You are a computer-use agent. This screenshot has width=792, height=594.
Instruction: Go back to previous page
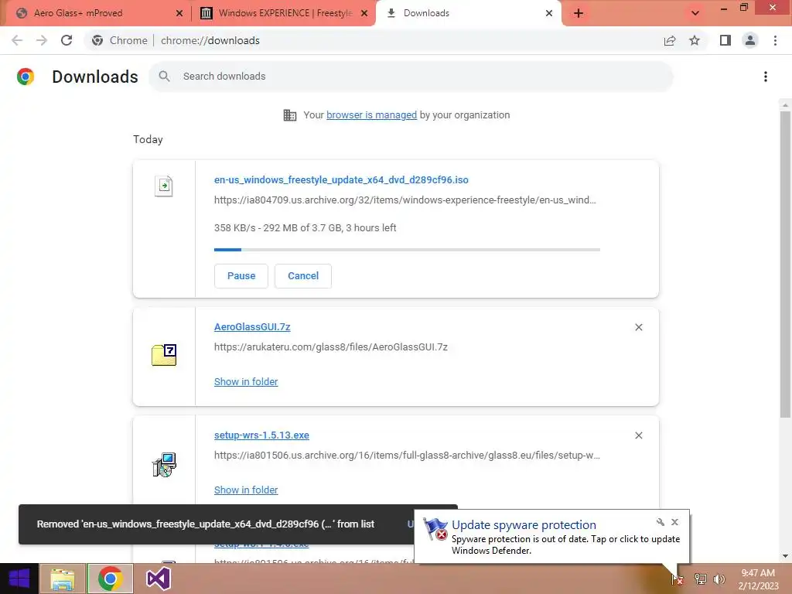click(17, 40)
